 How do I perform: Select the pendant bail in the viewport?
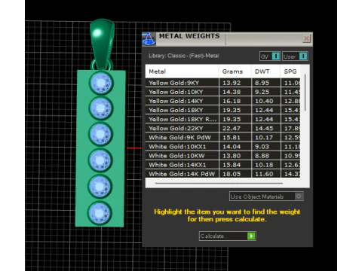click(x=102, y=43)
